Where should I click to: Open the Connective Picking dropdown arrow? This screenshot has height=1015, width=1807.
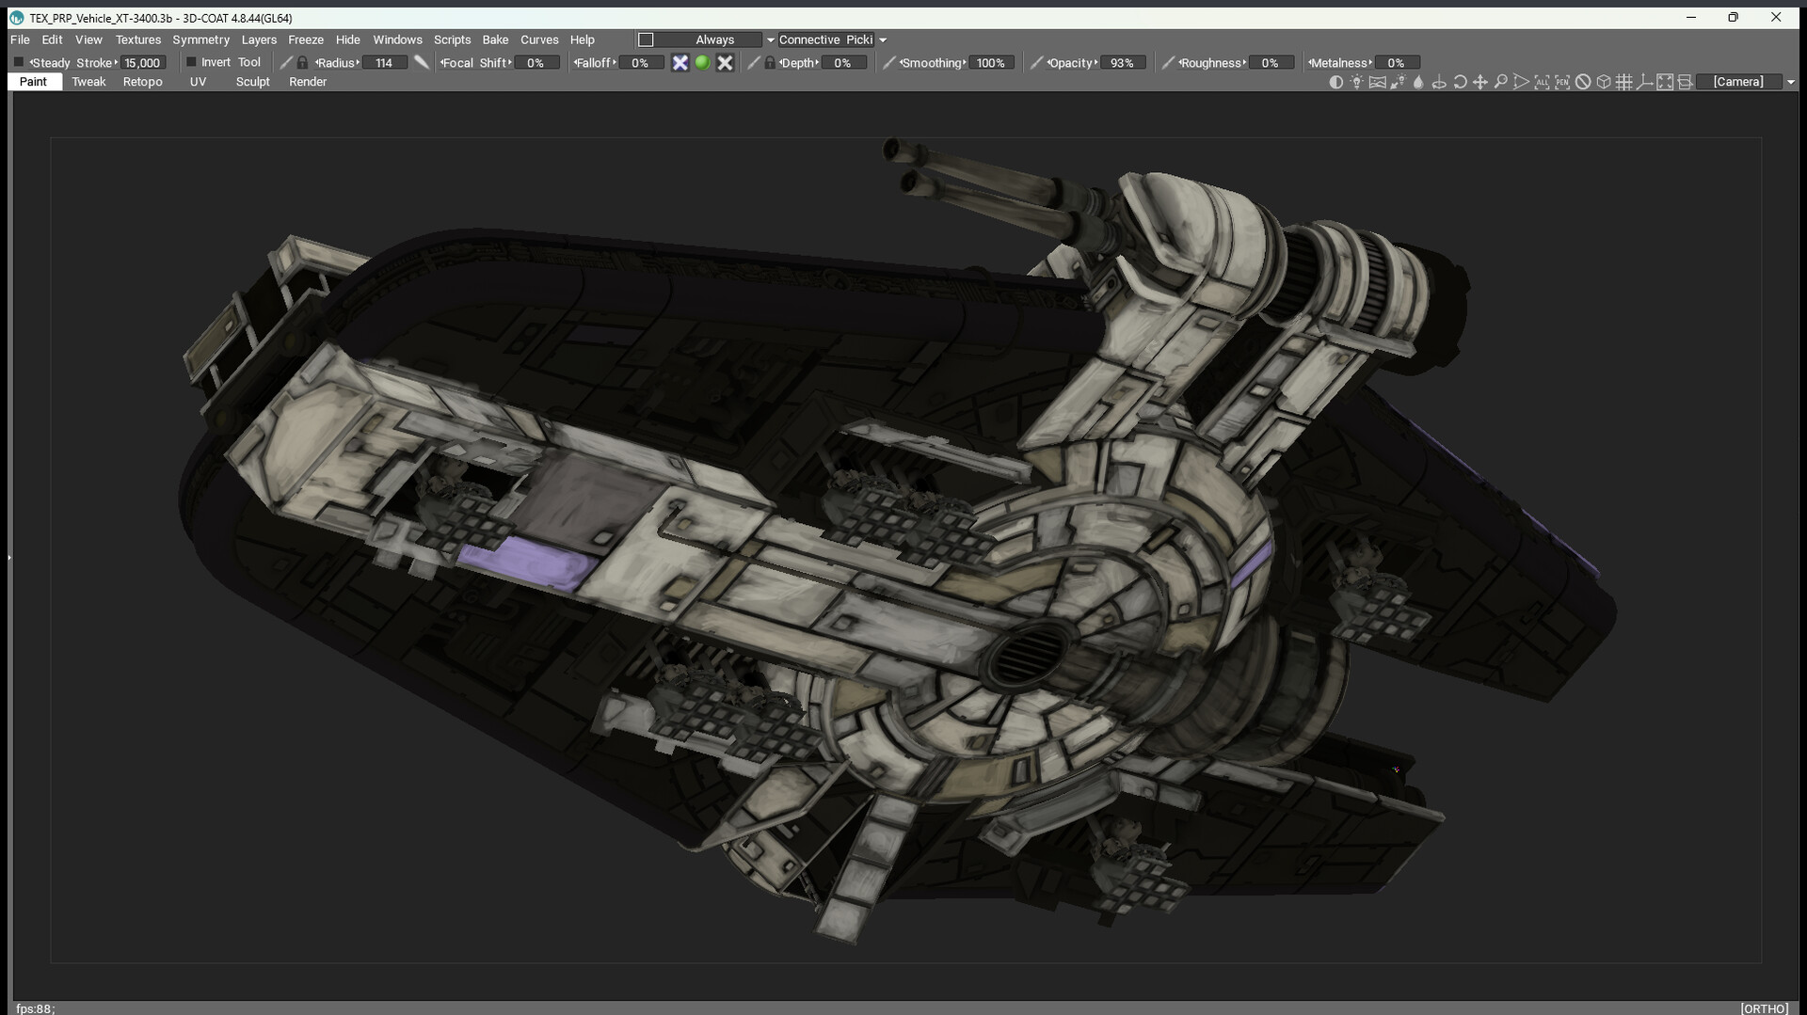883,40
